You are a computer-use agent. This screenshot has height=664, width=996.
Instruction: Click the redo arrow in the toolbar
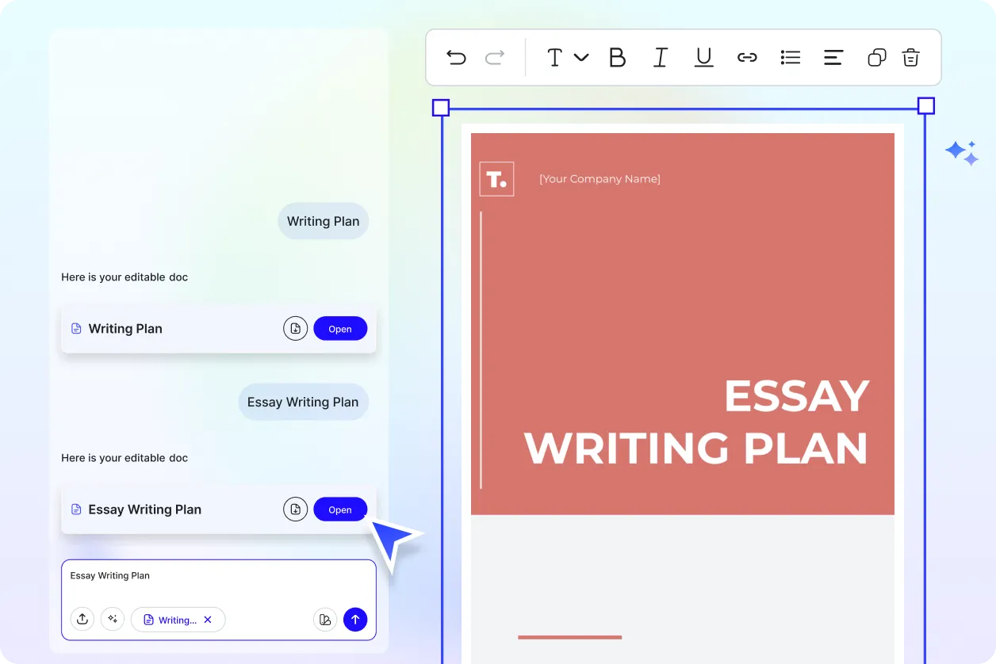[x=495, y=57]
